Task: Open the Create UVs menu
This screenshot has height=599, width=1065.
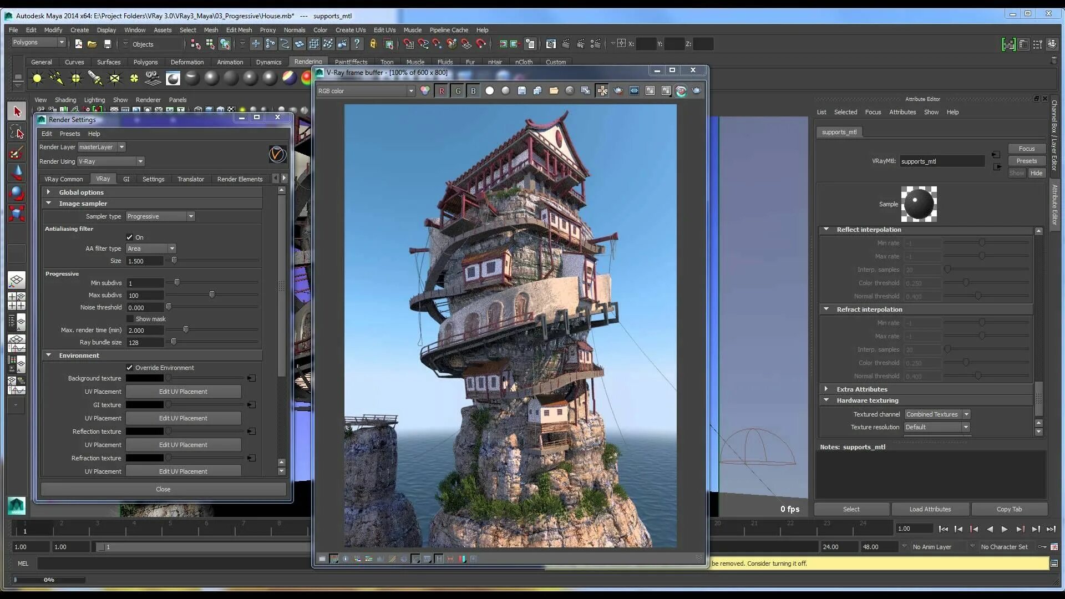Action: pyautogui.click(x=350, y=30)
